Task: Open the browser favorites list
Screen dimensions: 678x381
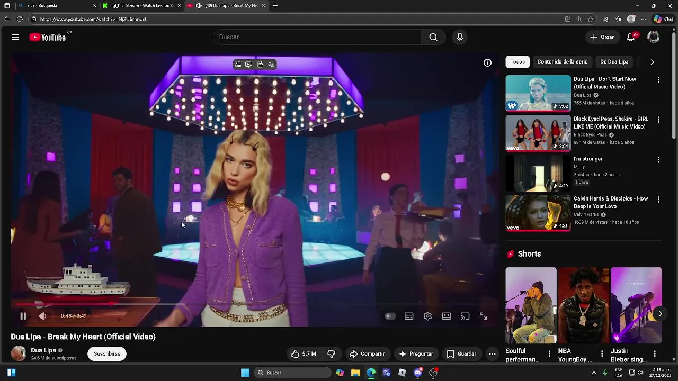Action: point(618,19)
